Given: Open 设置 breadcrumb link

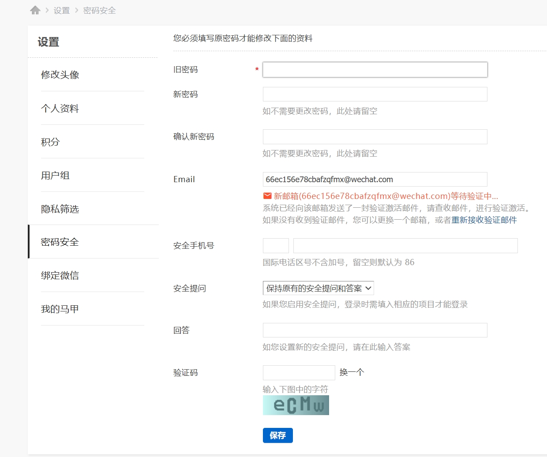Looking at the screenshot, I should (62, 11).
